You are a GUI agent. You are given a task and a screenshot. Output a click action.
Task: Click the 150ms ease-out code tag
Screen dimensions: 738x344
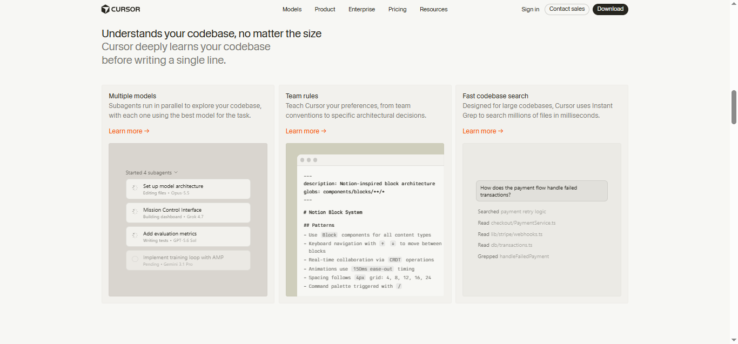click(x=373, y=269)
